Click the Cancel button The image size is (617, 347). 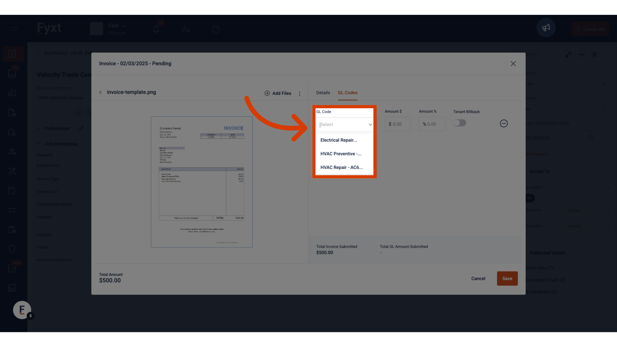[x=478, y=279]
